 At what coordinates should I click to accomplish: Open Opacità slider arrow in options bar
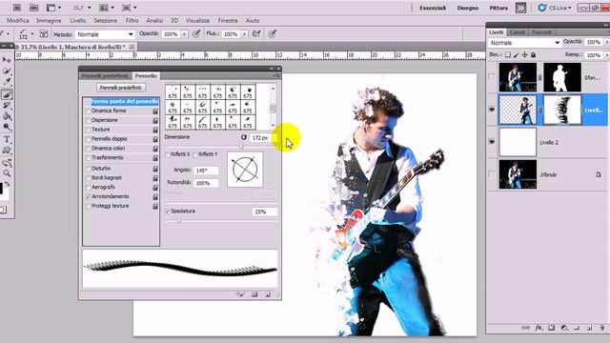(x=184, y=34)
